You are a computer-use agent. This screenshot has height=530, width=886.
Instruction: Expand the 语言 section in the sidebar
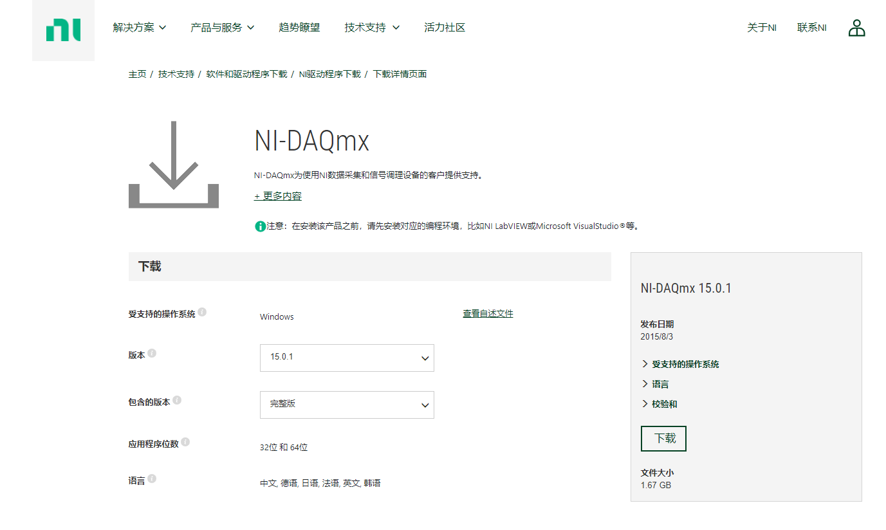658,383
